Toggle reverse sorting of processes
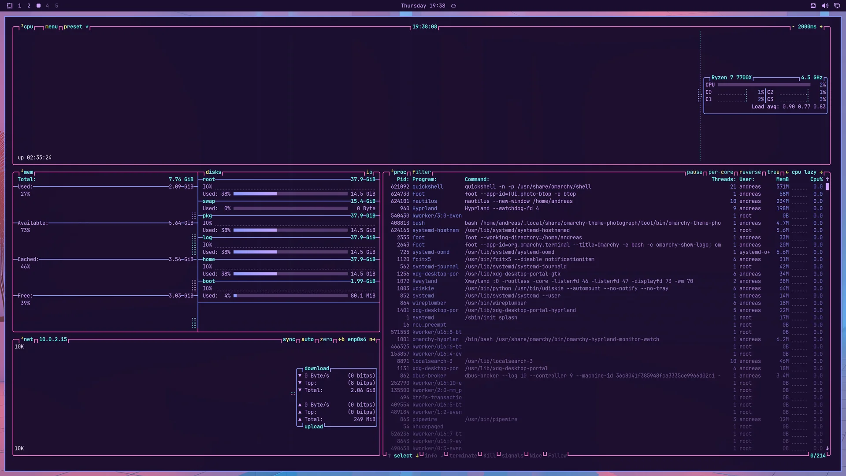 [750, 172]
